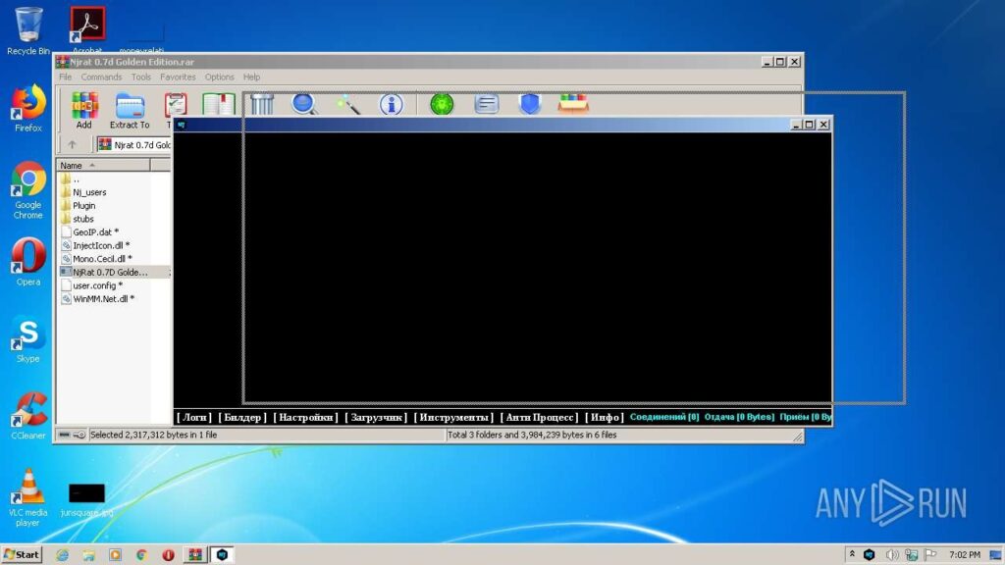
Task: Click the View open-book toolbar icon
Action: (219, 104)
